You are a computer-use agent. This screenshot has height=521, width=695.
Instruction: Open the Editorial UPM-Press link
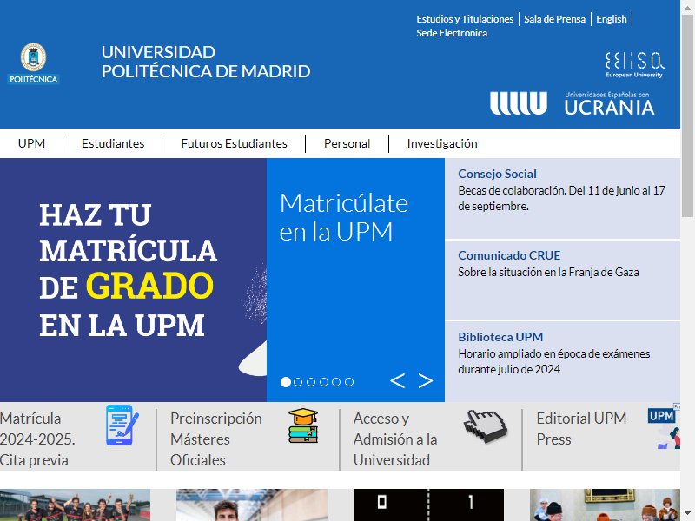[x=584, y=428]
